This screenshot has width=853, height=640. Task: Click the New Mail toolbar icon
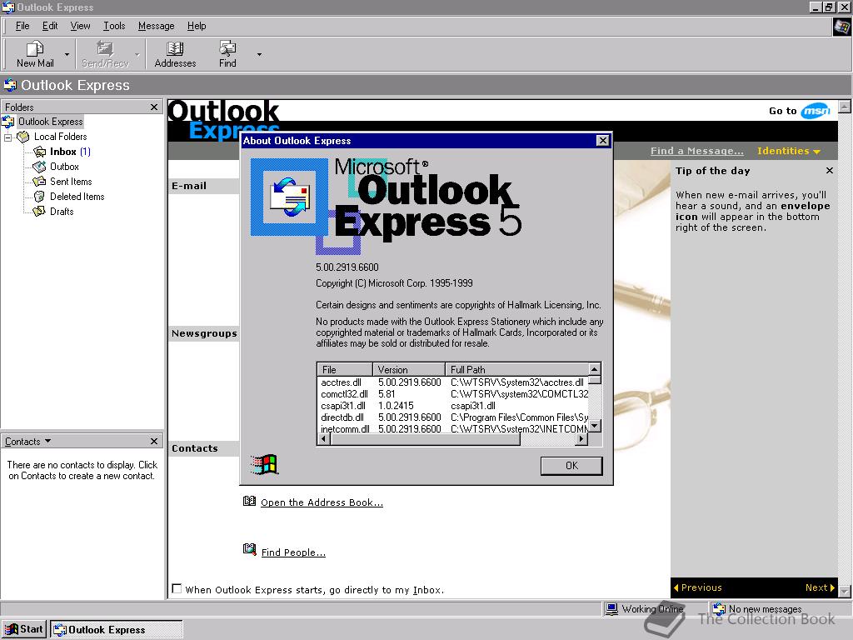(x=35, y=49)
